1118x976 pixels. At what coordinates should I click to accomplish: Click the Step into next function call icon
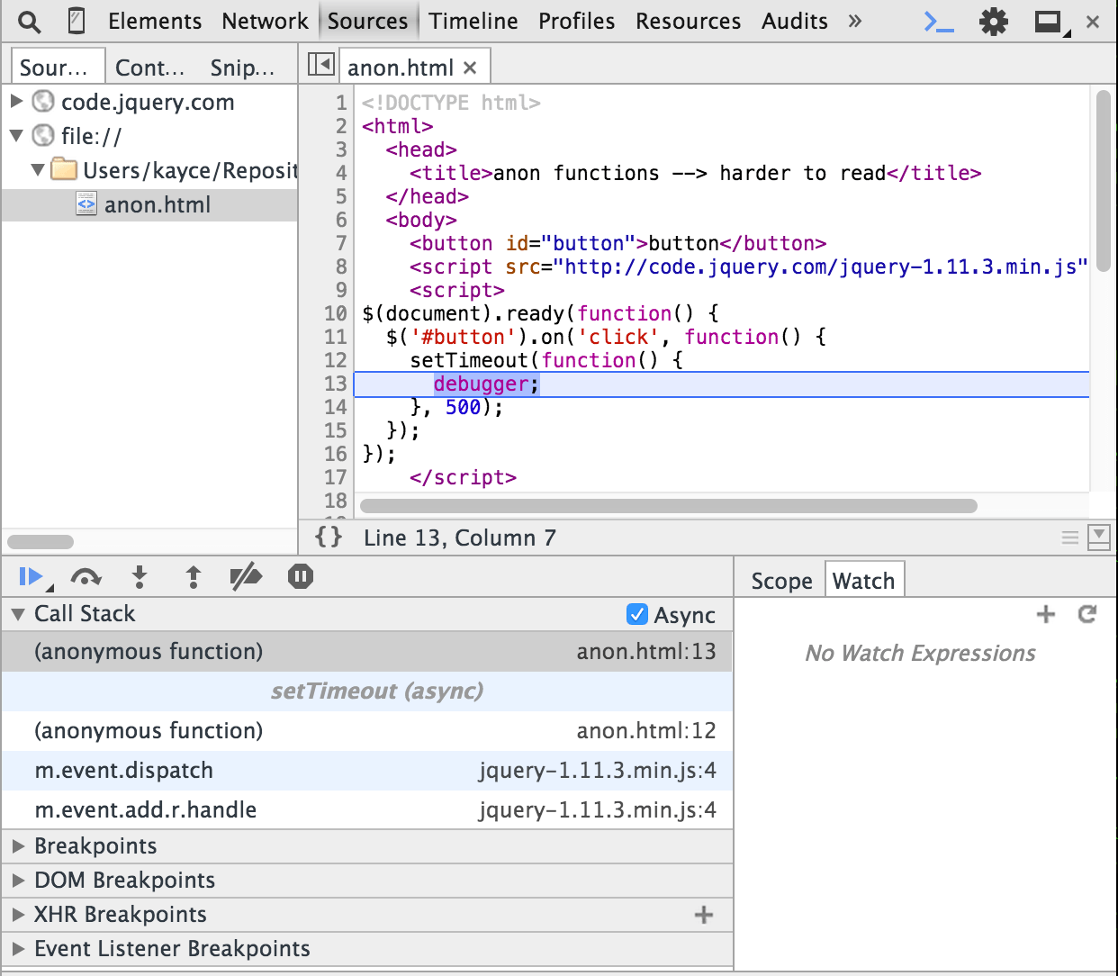140,577
